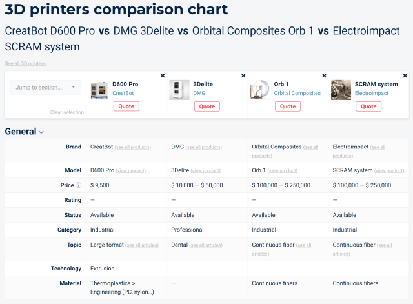Click the Price info icon
Screen dimensions: 413x304
click(x=79, y=185)
